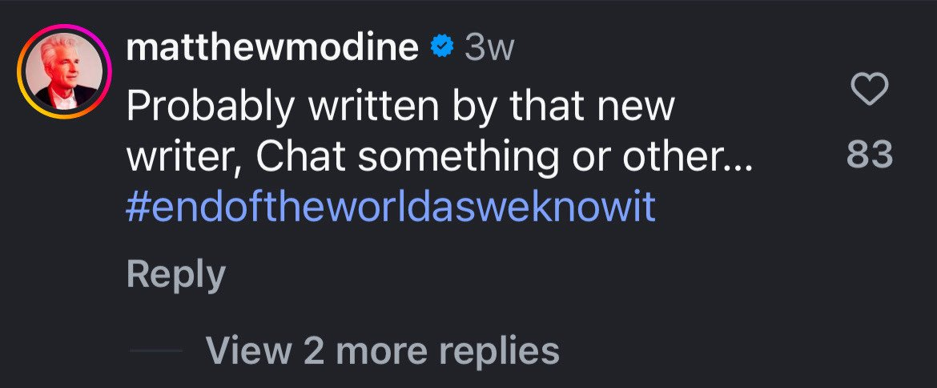Show who liked via the 83 count
Image resolution: width=937 pixels, height=388 pixels.
(869, 154)
